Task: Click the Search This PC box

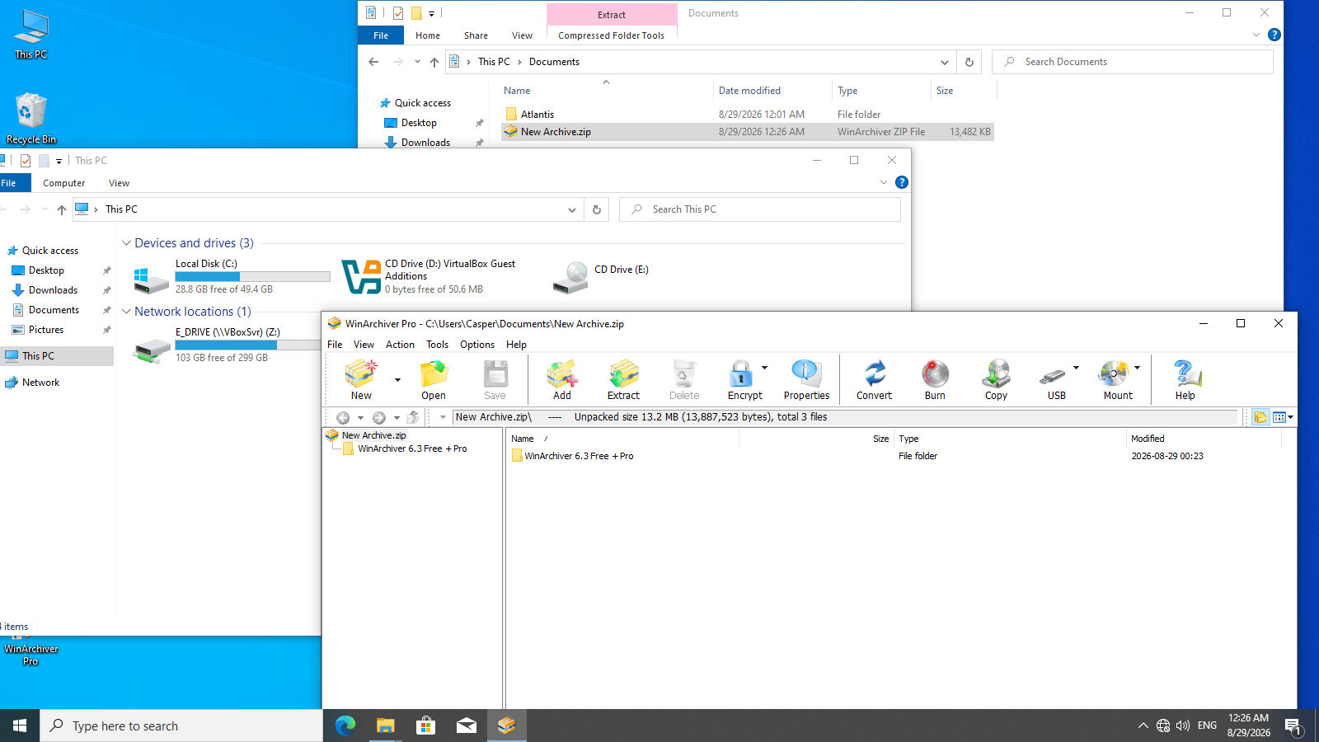Action: pyautogui.click(x=760, y=209)
